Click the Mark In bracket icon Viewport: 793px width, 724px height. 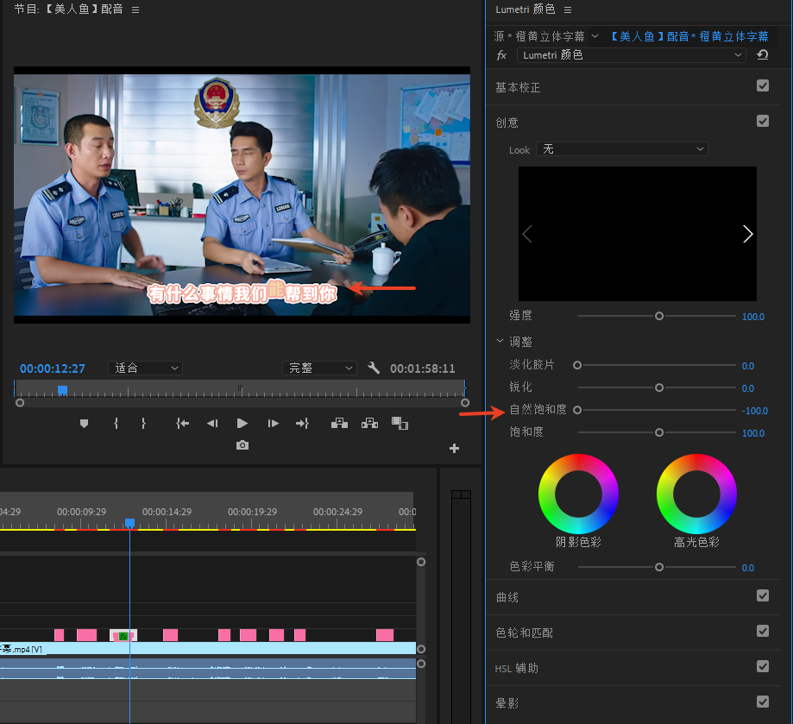pos(116,423)
